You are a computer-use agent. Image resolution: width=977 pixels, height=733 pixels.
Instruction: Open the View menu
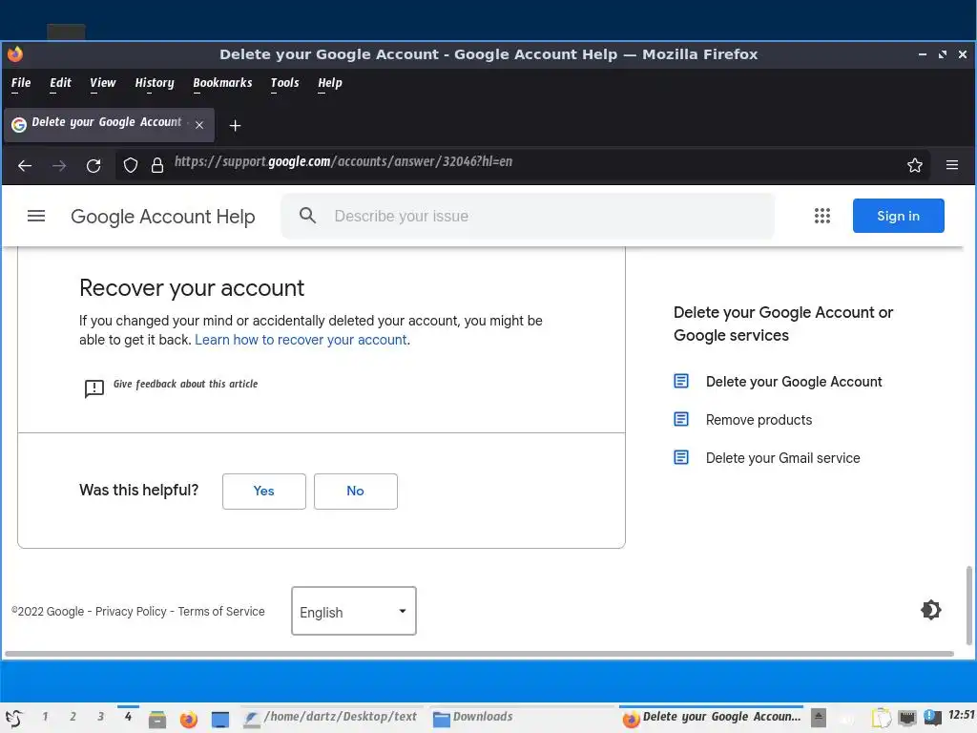(x=103, y=83)
